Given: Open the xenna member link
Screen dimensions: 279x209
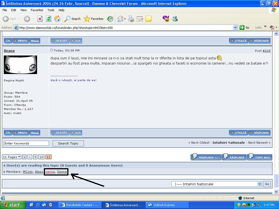Looking at the screenshot, I should [50, 172].
